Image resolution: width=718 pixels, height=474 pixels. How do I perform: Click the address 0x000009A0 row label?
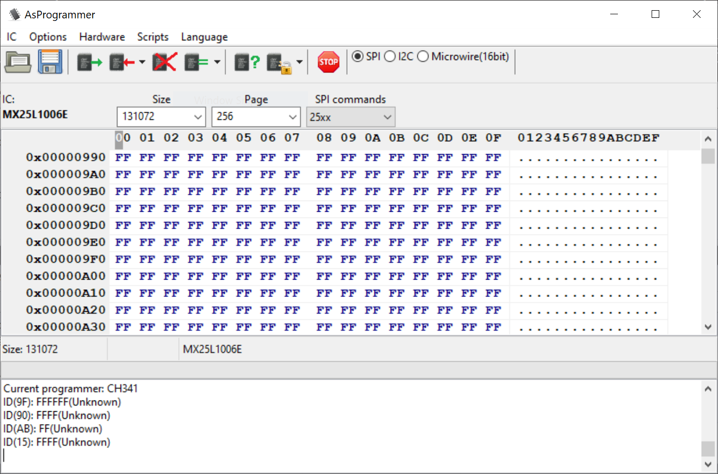point(66,174)
